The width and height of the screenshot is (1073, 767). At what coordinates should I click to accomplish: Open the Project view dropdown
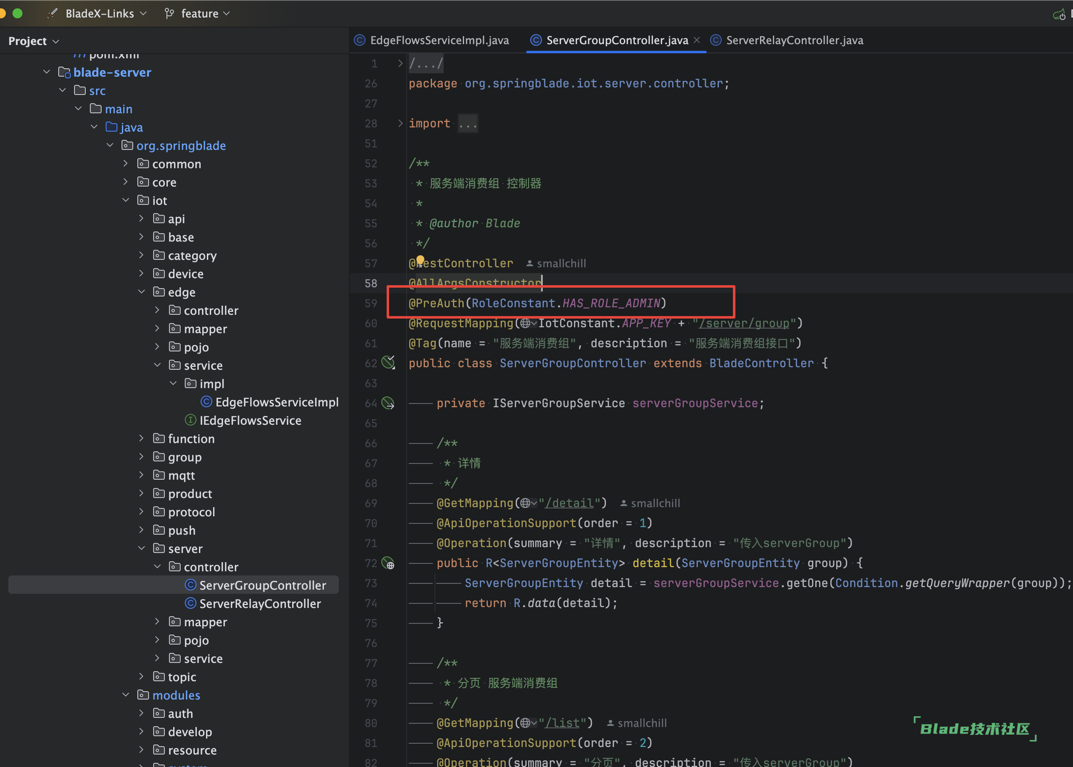click(34, 41)
